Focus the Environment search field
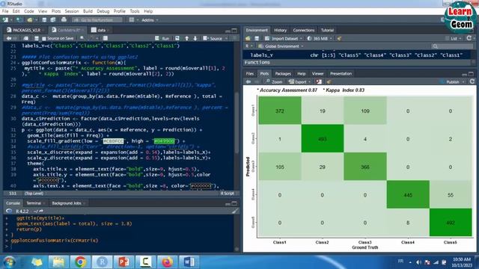 point(452,46)
